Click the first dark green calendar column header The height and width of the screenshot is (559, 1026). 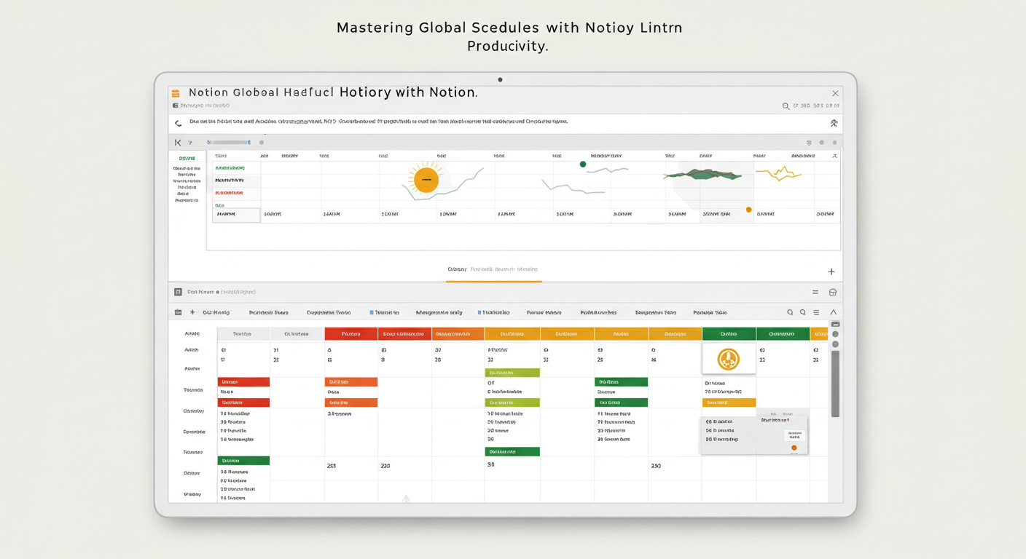728,334
